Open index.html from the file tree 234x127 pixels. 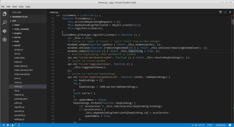point(19,58)
